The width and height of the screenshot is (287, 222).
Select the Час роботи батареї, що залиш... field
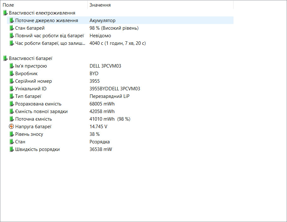[x=50, y=43]
